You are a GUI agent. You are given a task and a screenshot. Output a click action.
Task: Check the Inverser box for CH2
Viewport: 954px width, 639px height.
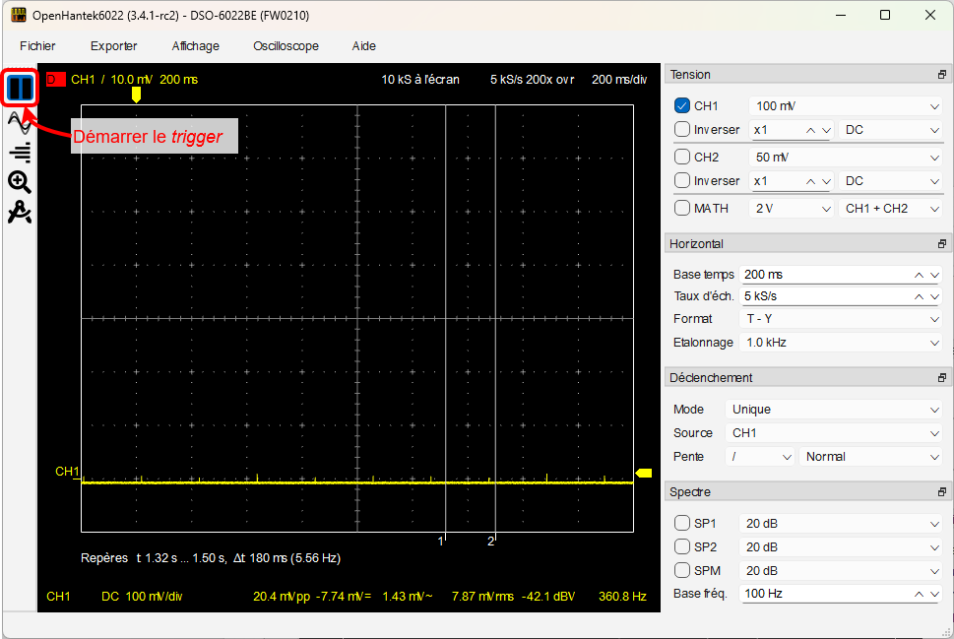coord(682,181)
